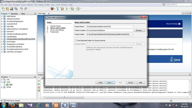Click the Debug Project toolbar icon
Viewport: 192px width, 108px height.
tap(72, 9)
